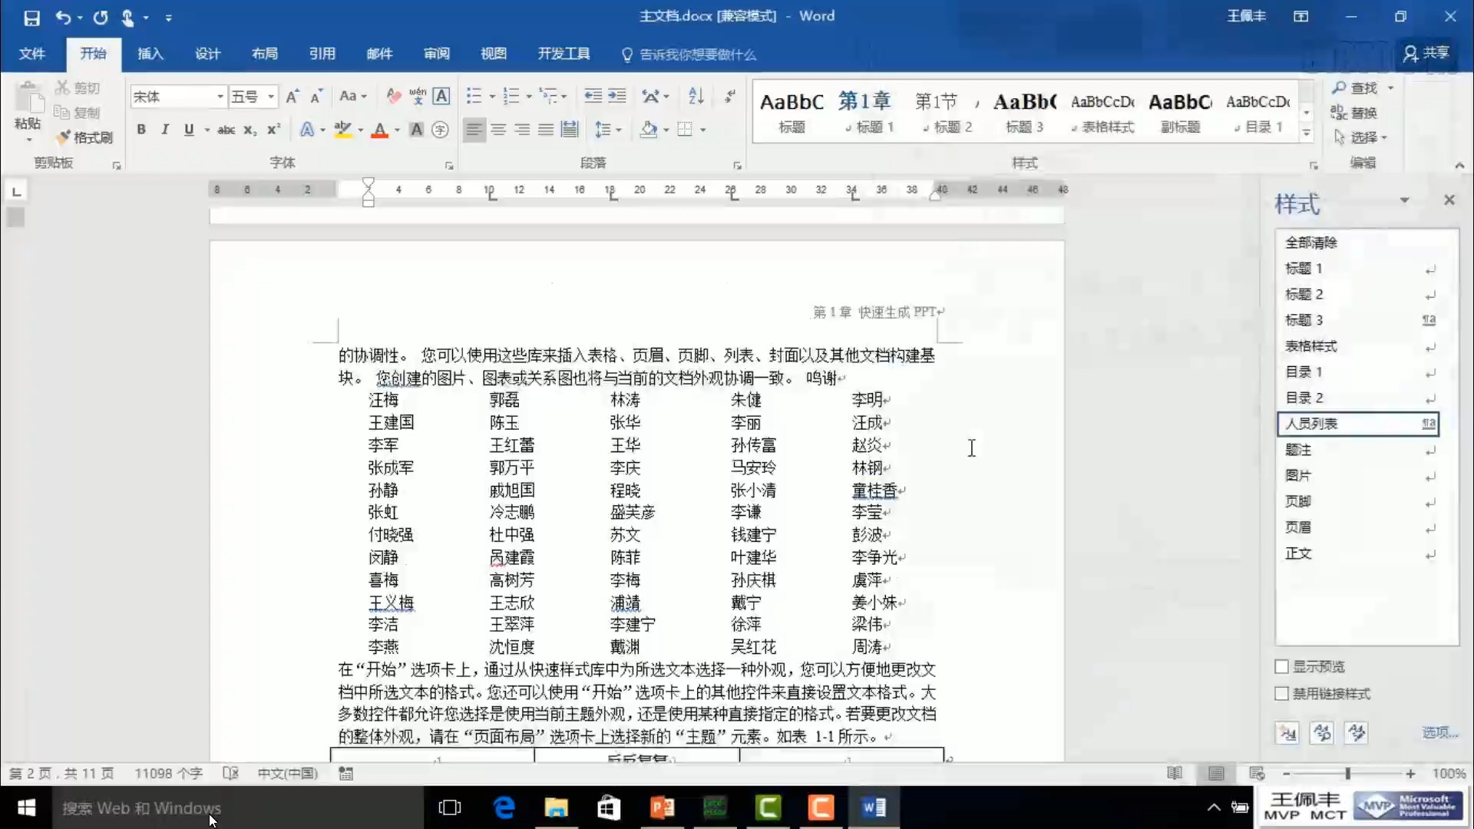
Task: Click the 共享 button
Action: (x=1426, y=53)
